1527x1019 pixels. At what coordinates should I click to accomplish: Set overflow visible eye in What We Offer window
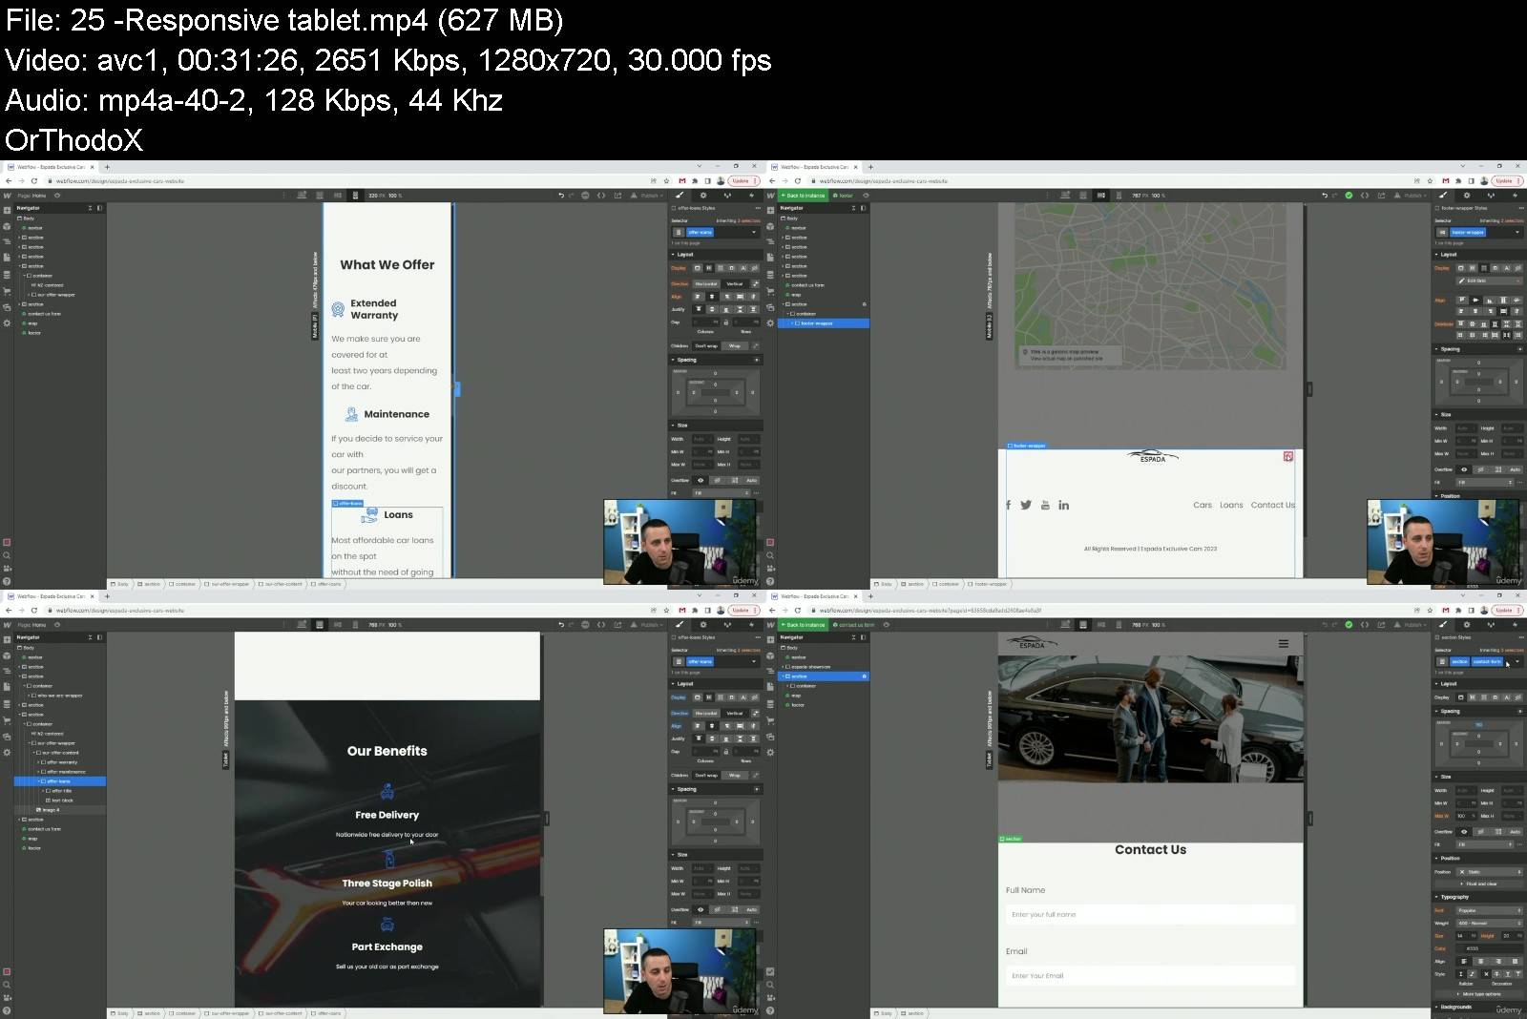pyautogui.click(x=701, y=481)
